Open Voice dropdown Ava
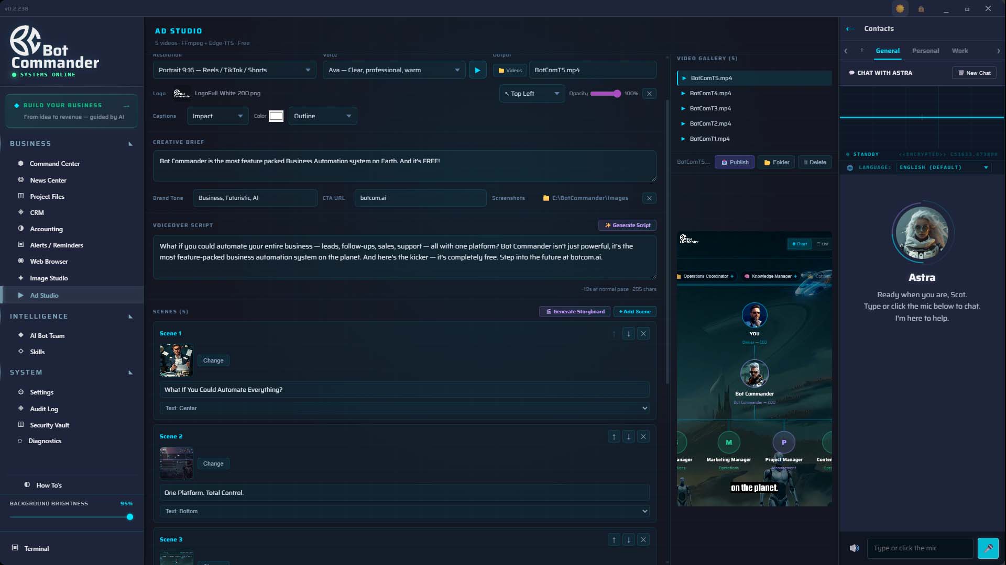Image resolution: width=1006 pixels, height=565 pixels. tap(394, 70)
